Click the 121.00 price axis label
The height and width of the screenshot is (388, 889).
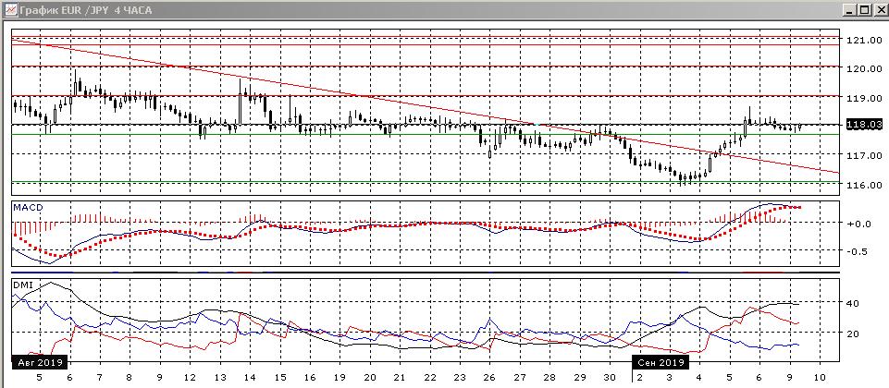864,40
